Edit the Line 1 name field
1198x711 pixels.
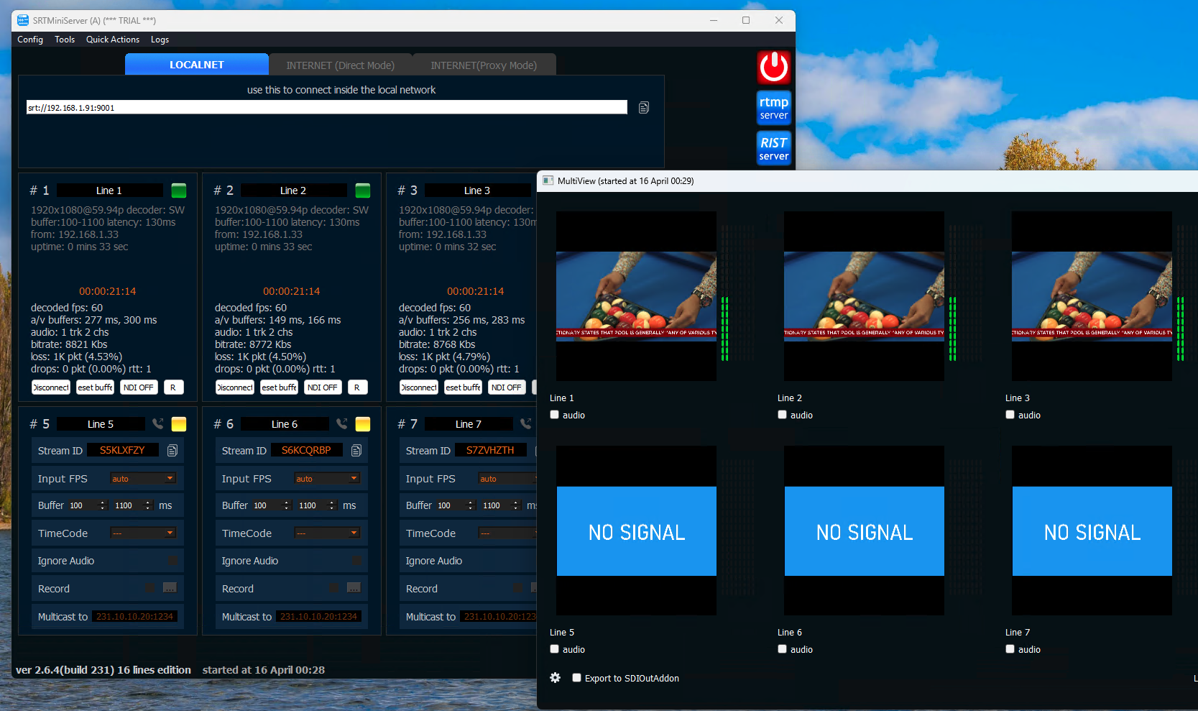110,191
